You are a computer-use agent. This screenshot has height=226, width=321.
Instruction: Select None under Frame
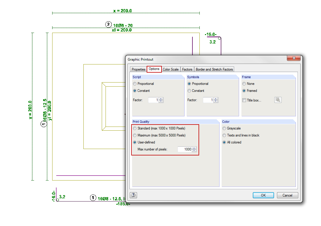pos(244,84)
